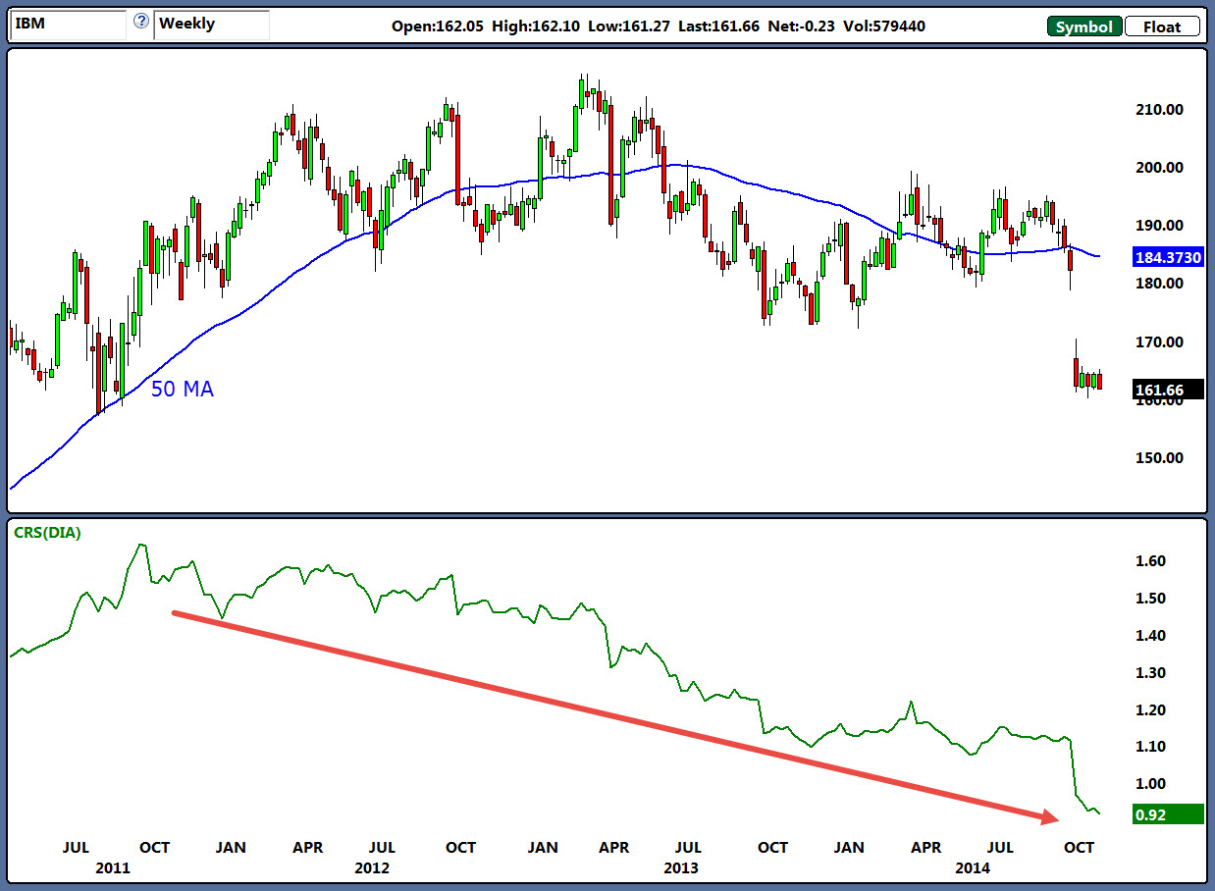Click the help question mark icon

[141, 23]
